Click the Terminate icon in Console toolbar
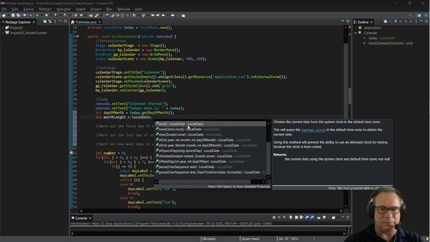430x242 pixels. tap(274, 217)
